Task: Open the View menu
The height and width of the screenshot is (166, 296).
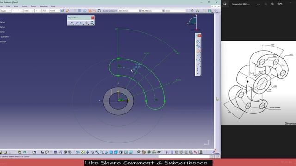Action: tap(16, 6)
